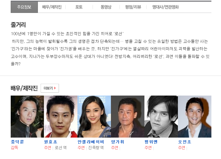Open the 평점/리뷰 tab
This screenshot has height=159, width=221.
pyautogui.click(x=133, y=7)
